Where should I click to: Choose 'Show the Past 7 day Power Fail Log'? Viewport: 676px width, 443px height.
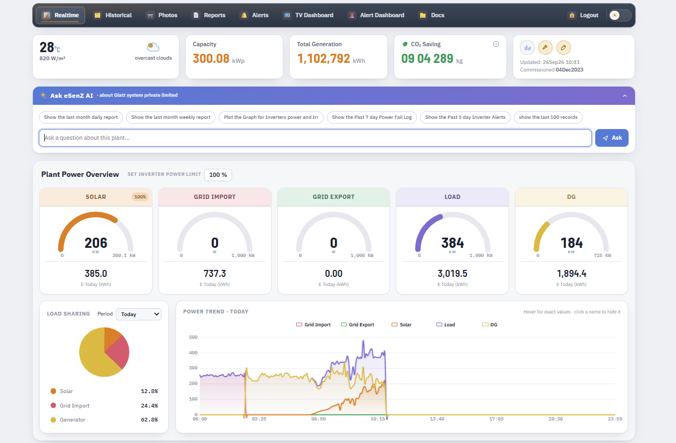click(x=372, y=117)
